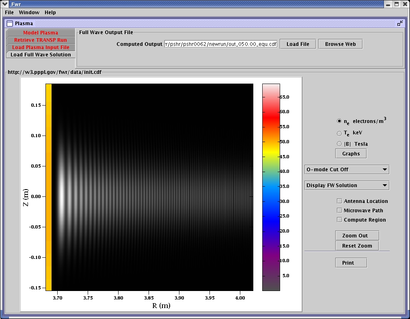Select Load Full Wave Solution tab
The image size is (410, 319).
click(41, 55)
